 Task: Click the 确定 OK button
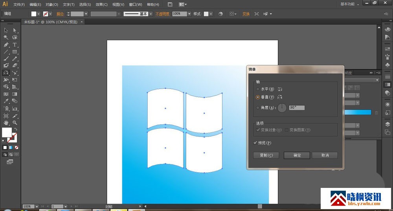[x=297, y=155]
